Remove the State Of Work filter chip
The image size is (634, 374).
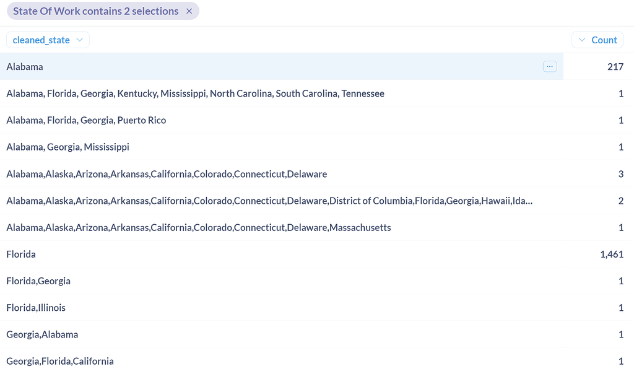[189, 11]
